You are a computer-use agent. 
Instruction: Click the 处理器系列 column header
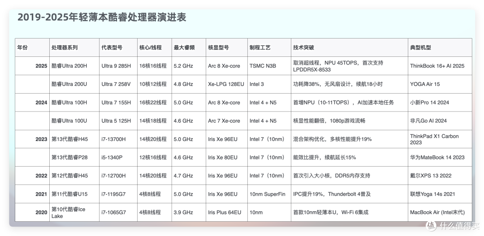pos(74,47)
